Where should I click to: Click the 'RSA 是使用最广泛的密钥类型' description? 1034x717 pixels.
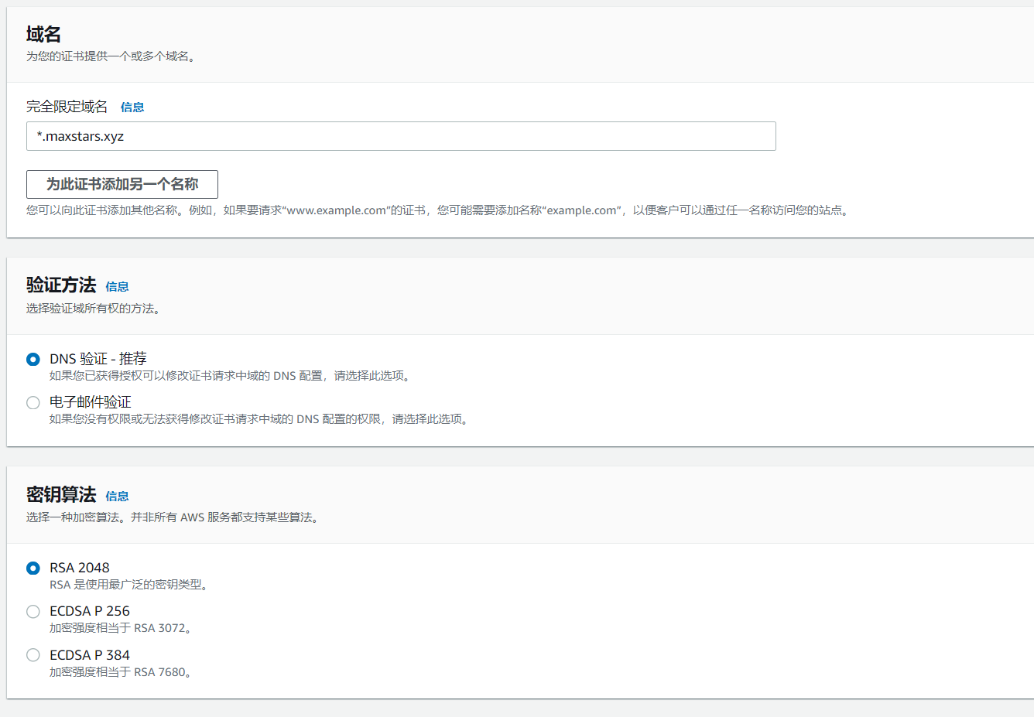(x=129, y=585)
